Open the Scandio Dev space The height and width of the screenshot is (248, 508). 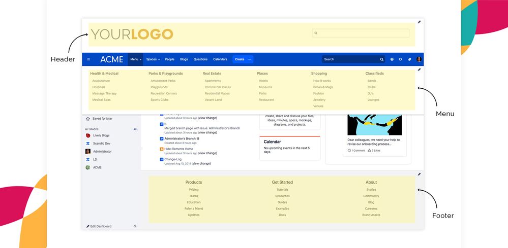click(102, 144)
